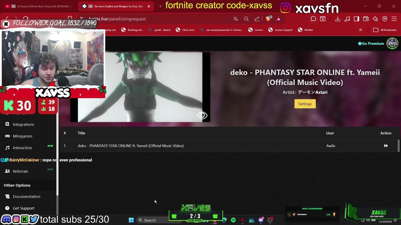The height and width of the screenshot is (225, 401).
Task: Expand the bookmarks overflow chevron
Action: [361, 30]
